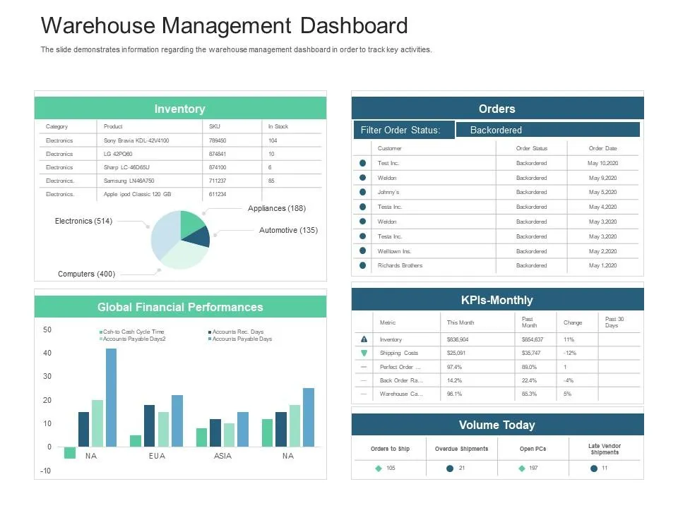This screenshot has width=678, height=508.
Task: Click the Volume Today panel header
Action: click(497, 425)
